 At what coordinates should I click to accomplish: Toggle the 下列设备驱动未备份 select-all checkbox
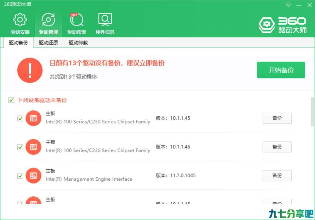pos(11,100)
